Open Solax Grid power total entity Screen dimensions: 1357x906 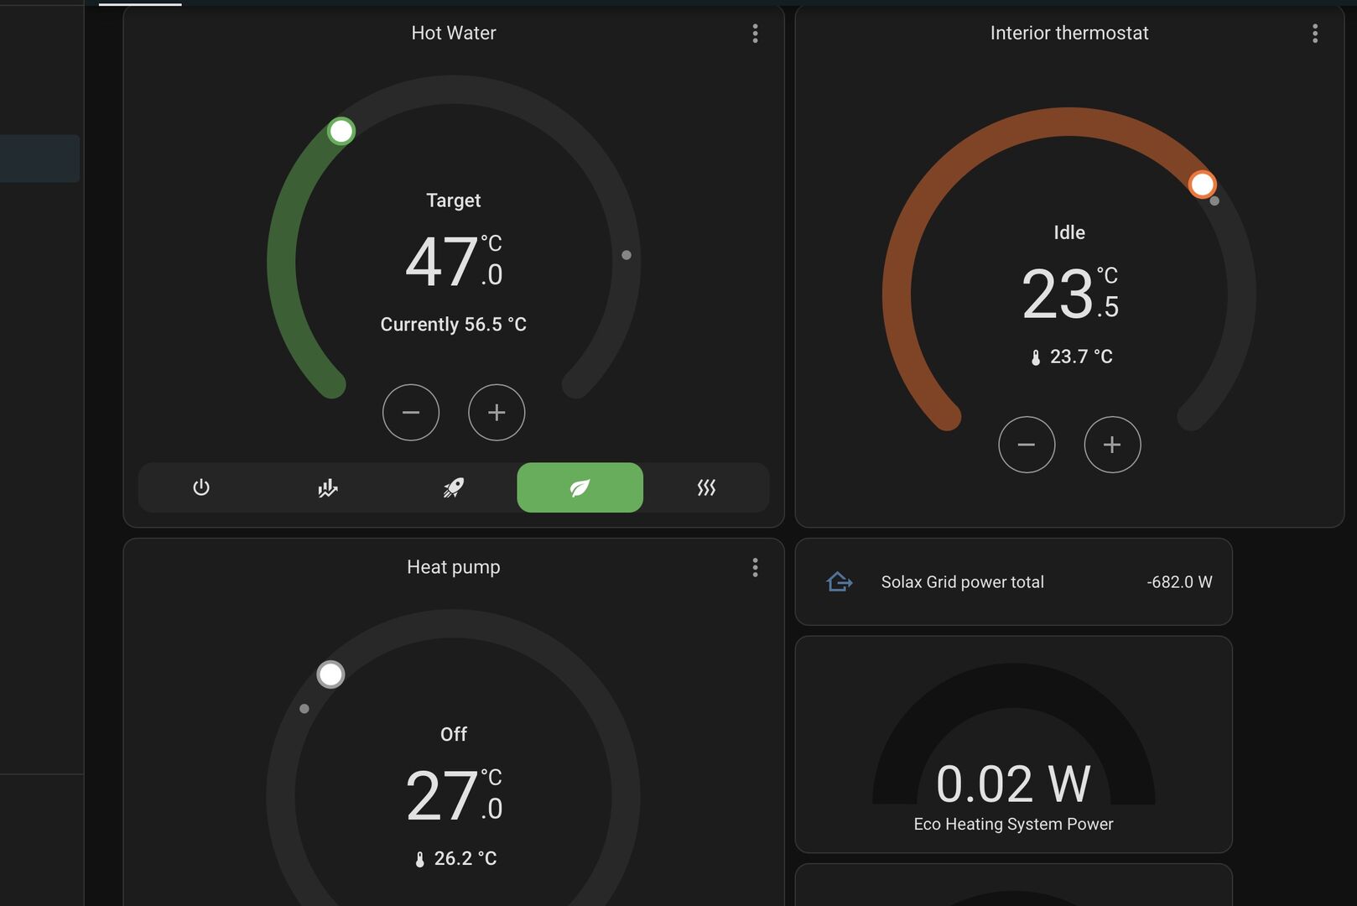point(962,582)
